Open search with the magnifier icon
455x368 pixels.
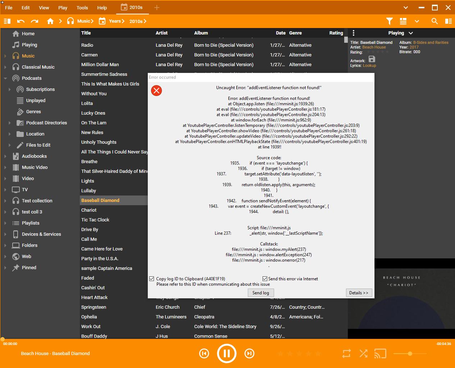(x=434, y=21)
